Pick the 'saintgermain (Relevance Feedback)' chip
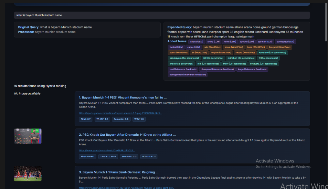This screenshot has height=189, width=328. pos(187,74)
